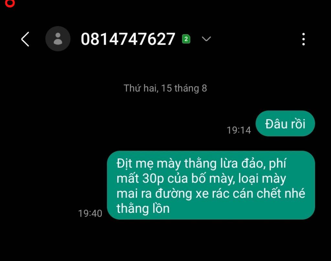Go back using the left arrow
Viewport: 331px width, 261px height.
click(25, 39)
